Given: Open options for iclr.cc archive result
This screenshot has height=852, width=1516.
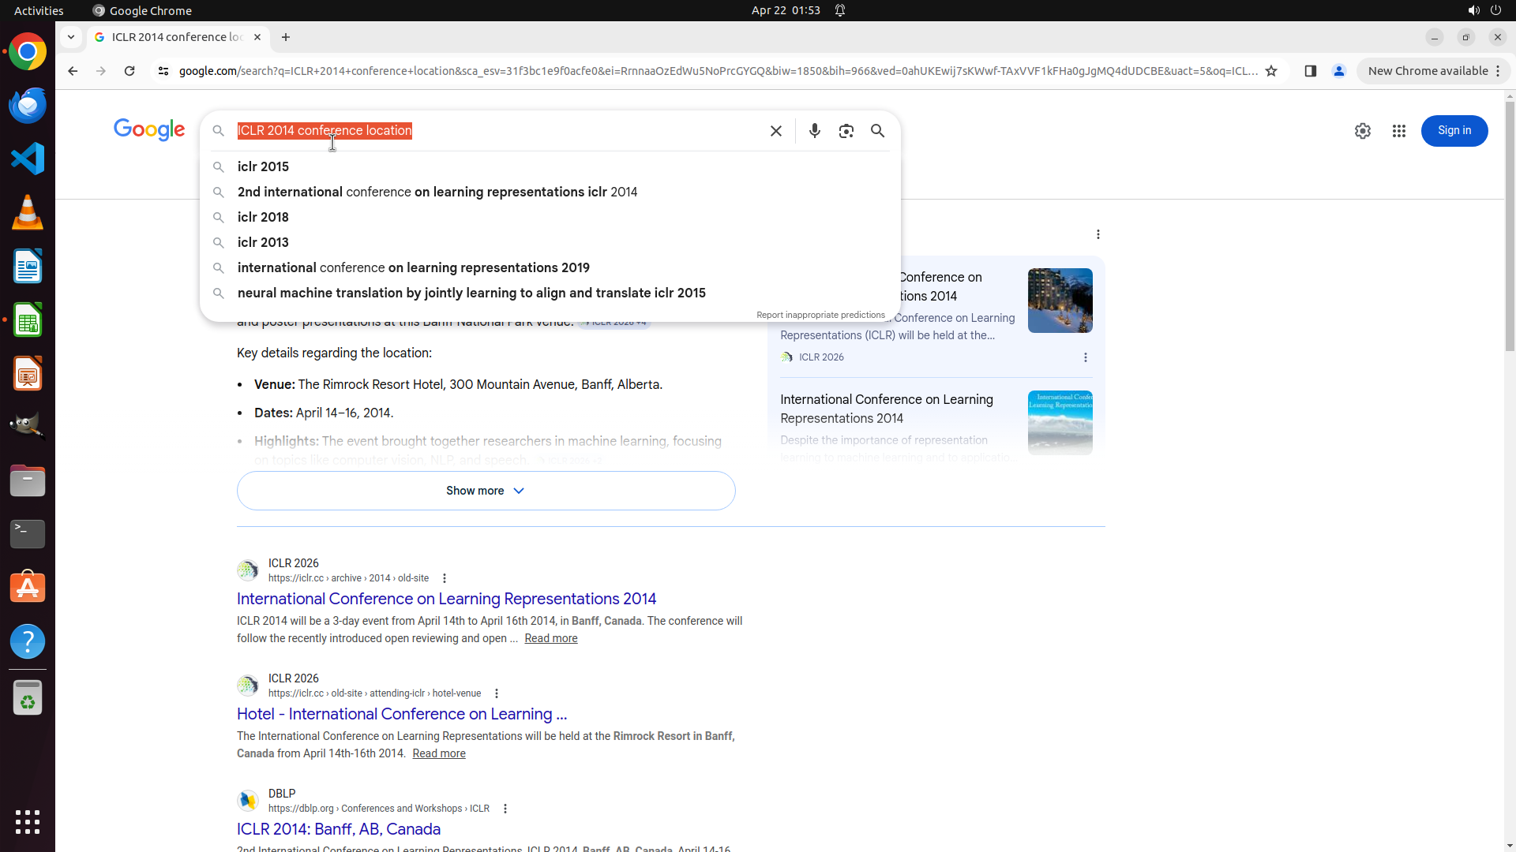Looking at the screenshot, I should [445, 578].
